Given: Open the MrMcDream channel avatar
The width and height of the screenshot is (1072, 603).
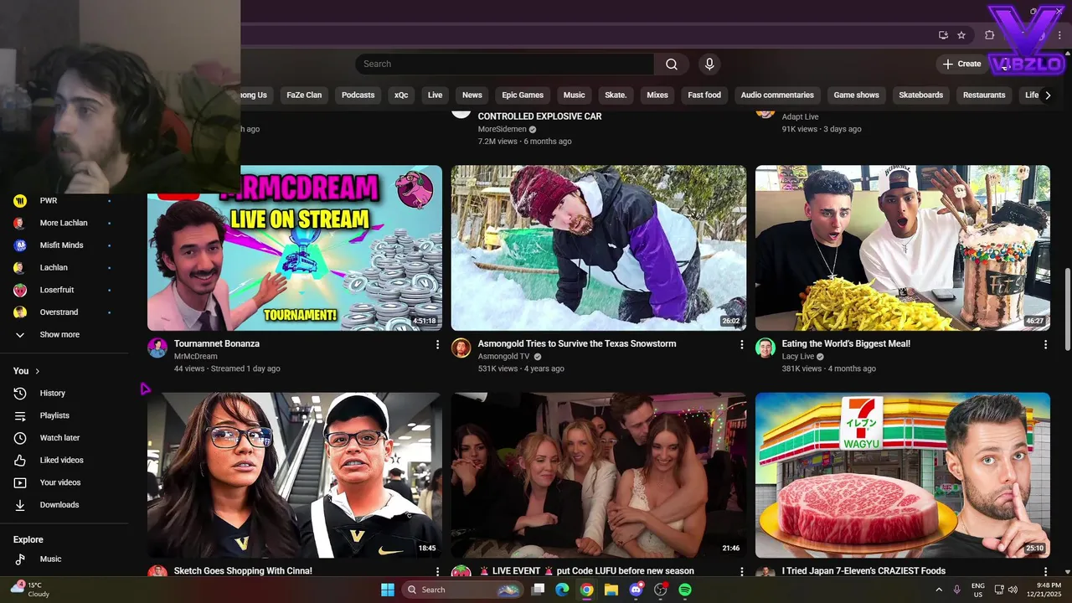Looking at the screenshot, I should coord(157,348).
